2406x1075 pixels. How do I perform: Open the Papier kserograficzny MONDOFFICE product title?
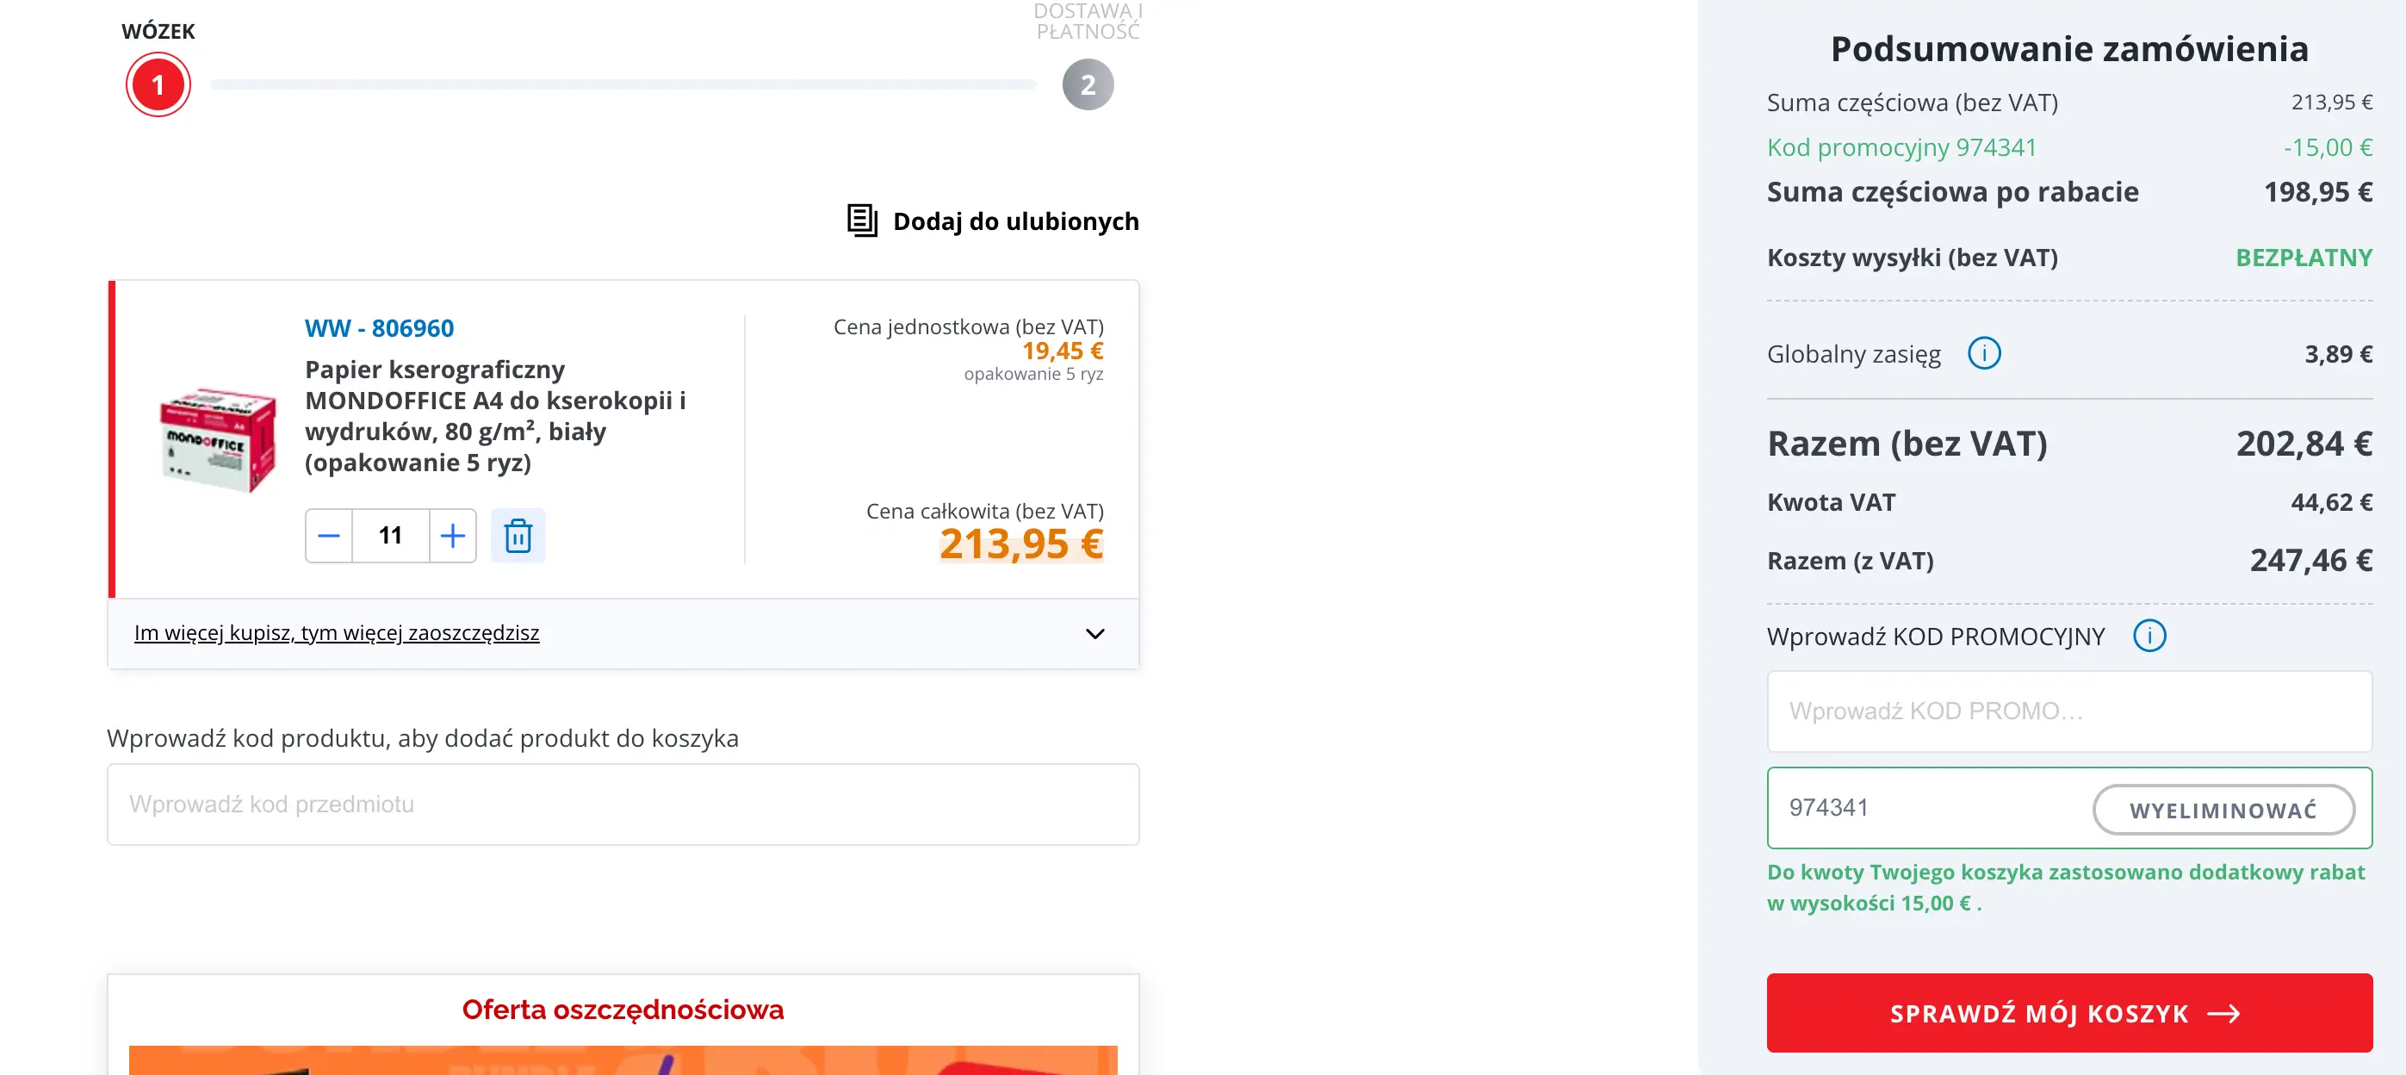click(495, 416)
